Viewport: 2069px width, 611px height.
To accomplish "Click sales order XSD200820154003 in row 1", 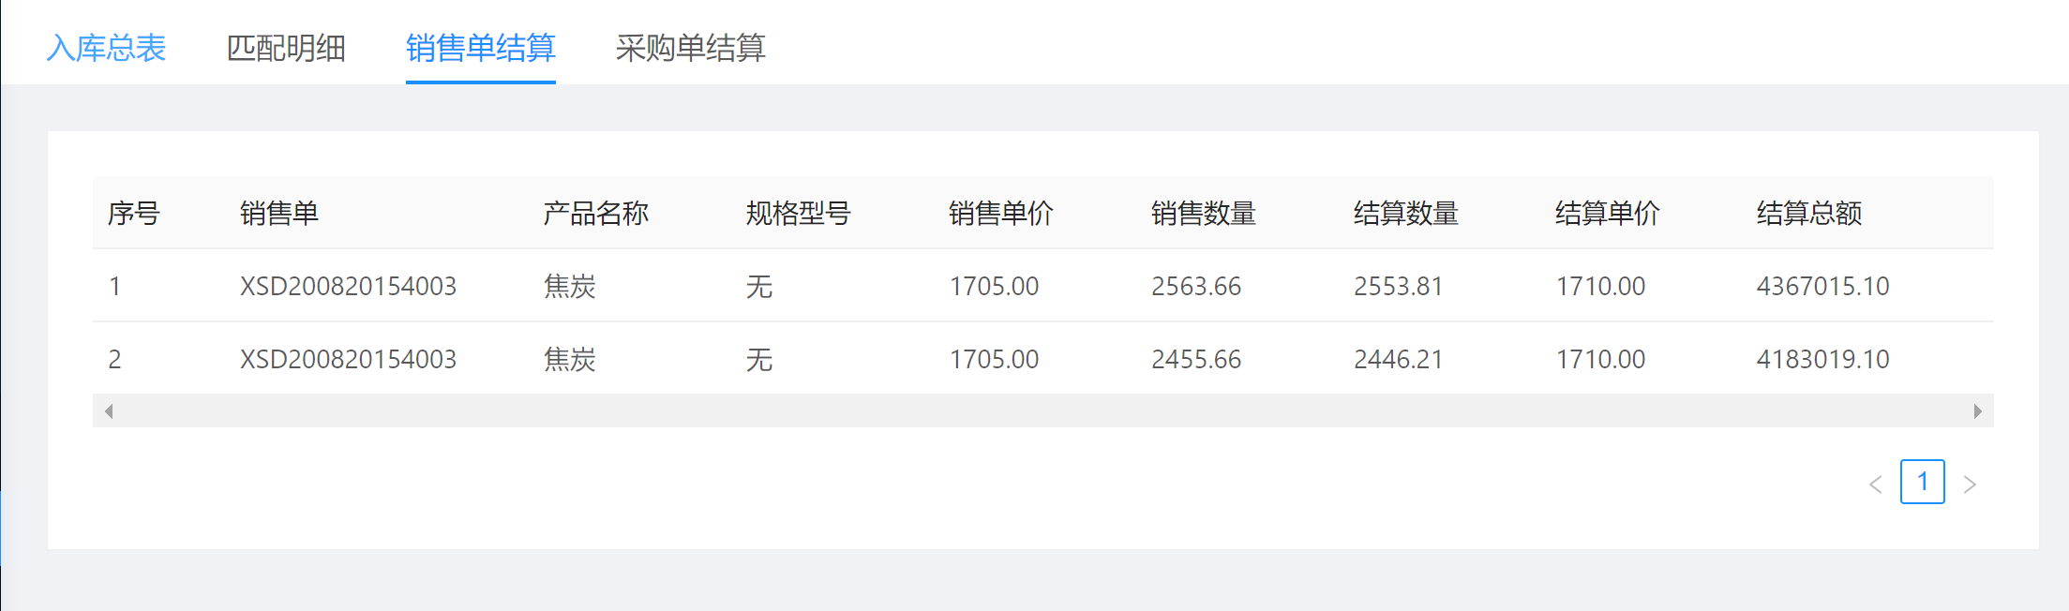I will click(x=348, y=286).
